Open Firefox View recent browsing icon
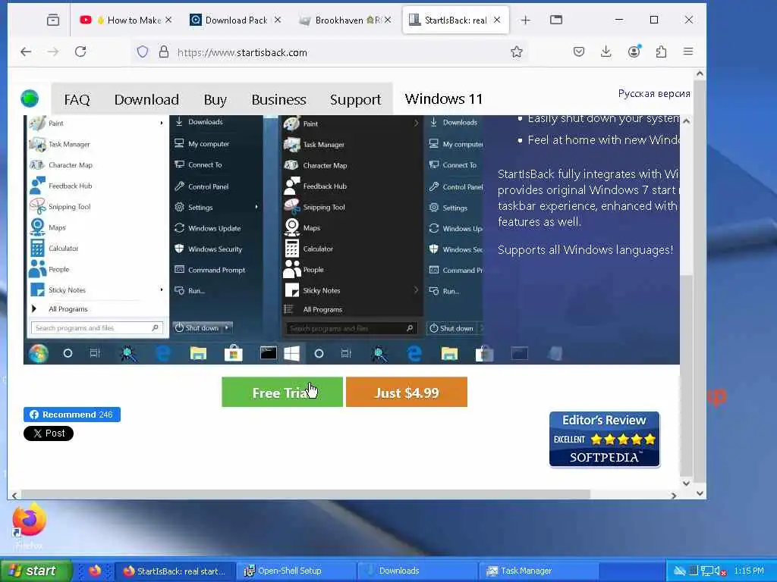This screenshot has height=582, width=777. click(53, 20)
